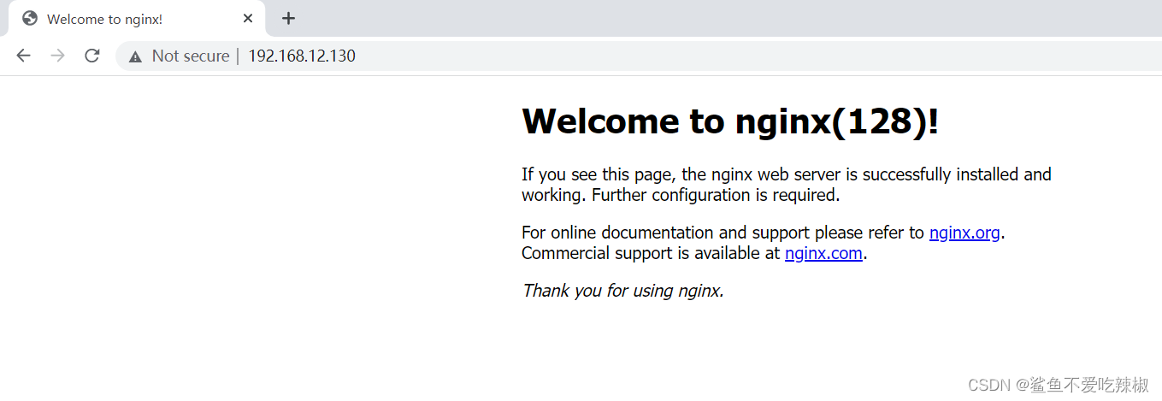Click the CSDN watermark in bottom corner
Screen dimensions: 1162x401
click(1059, 386)
